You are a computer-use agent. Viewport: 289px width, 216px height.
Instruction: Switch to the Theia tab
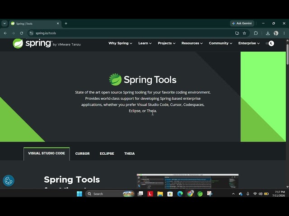coord(130,153)
